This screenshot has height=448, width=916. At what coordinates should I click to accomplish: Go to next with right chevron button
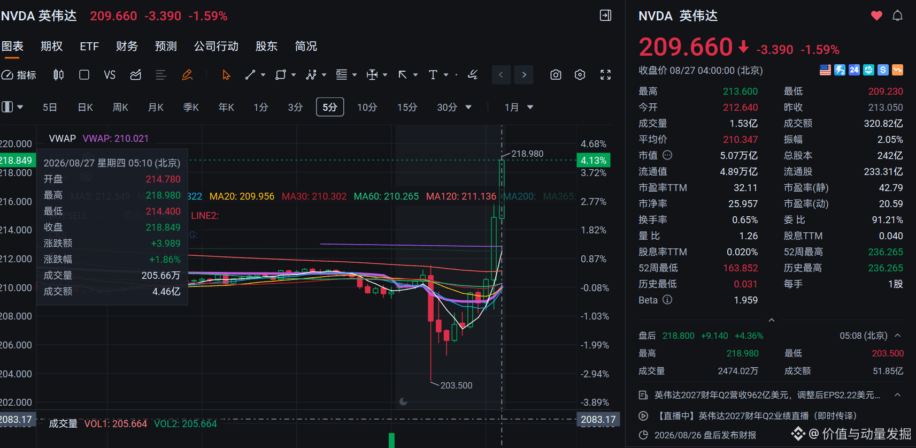pos(524,75)
